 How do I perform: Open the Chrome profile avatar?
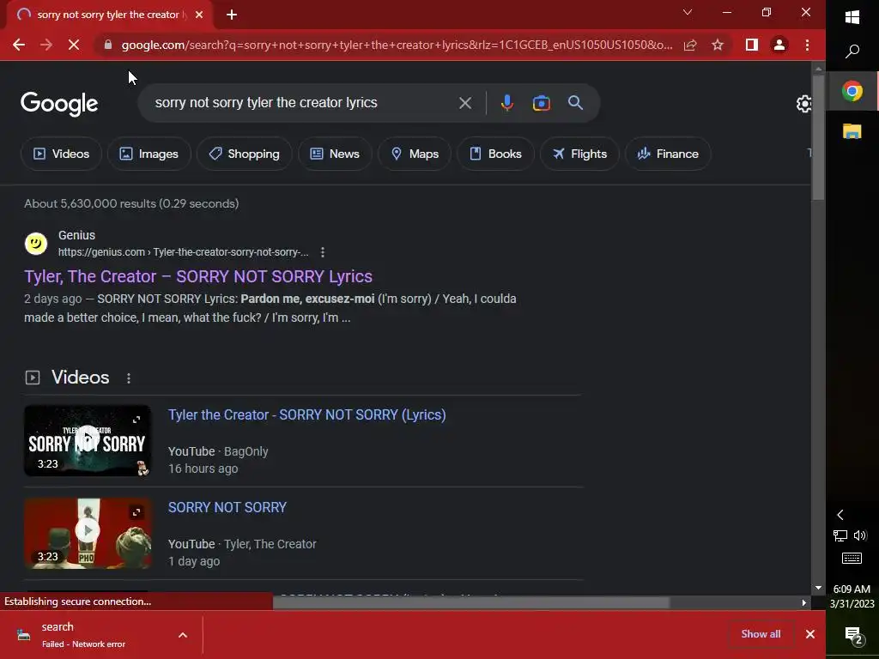tap(779, 45)
